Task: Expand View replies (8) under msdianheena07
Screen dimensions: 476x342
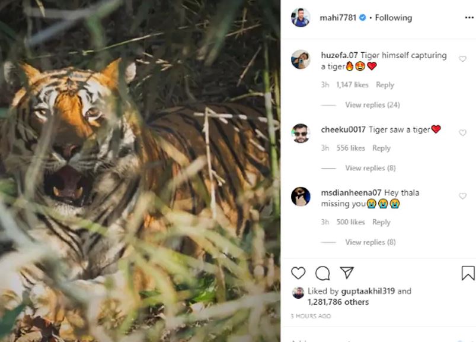Action: 370,242
